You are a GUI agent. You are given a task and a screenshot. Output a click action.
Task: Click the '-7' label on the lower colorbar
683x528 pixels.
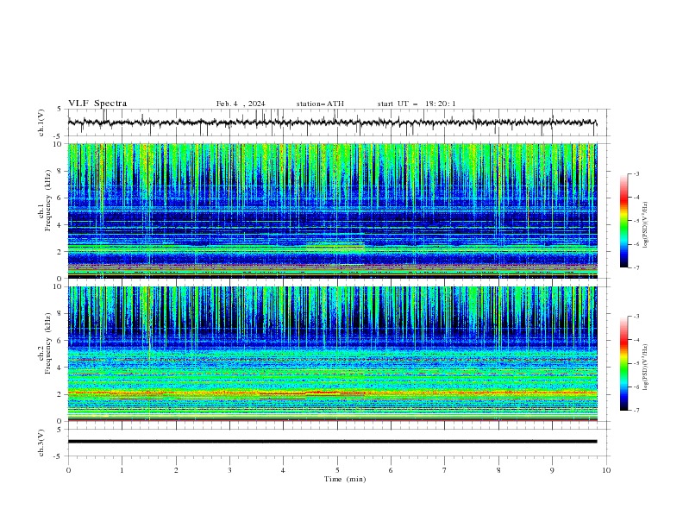click(x=636, y=410)
